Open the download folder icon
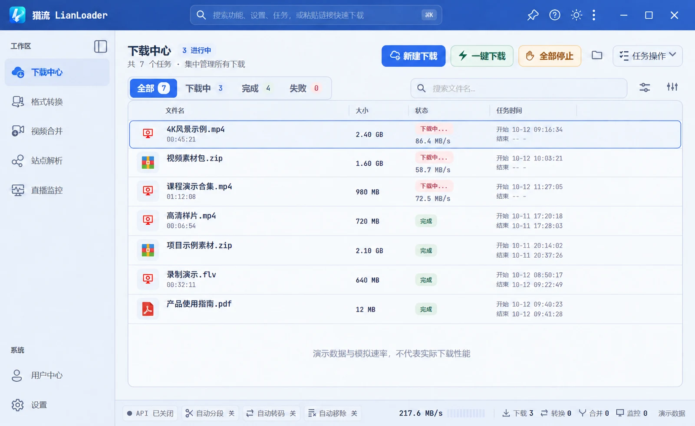The height and width of the screenshot is (426, 695). (597, 55)
